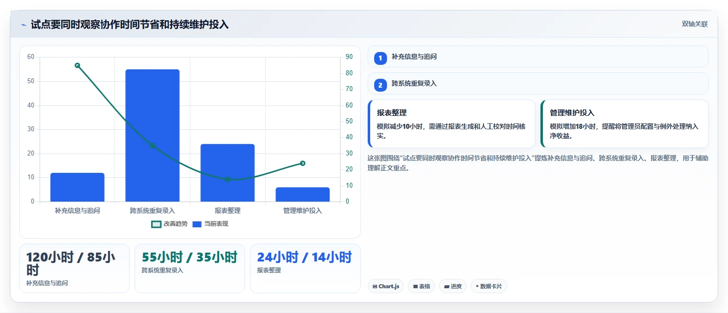Click the 表格 tag
This screenshot has width=728, height=313.
[421, 286]
